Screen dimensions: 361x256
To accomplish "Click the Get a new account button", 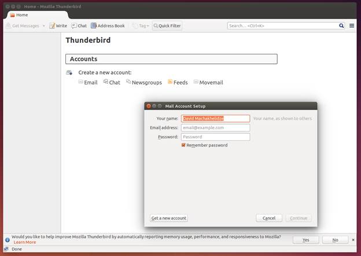I will tap(169, 218).
